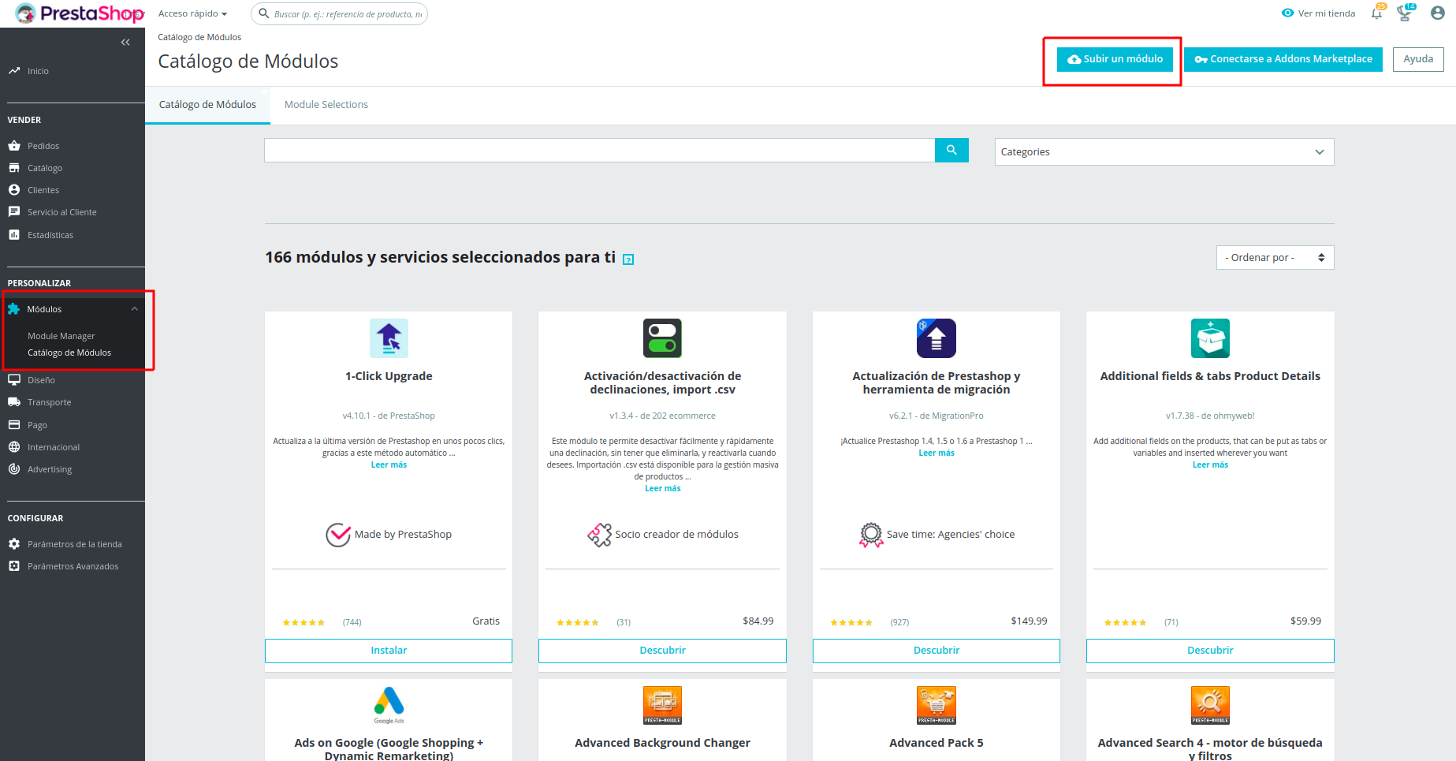The image size is (1456, 761).
Task: Collapse the sidebar with double-chevron icon
Action: pyautogui.click(x=125, y=43)
